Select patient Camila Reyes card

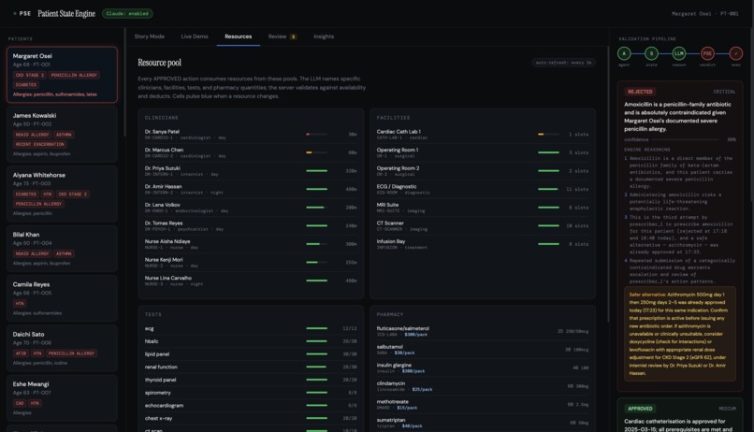pyautogui.click(x=62, y=298)
